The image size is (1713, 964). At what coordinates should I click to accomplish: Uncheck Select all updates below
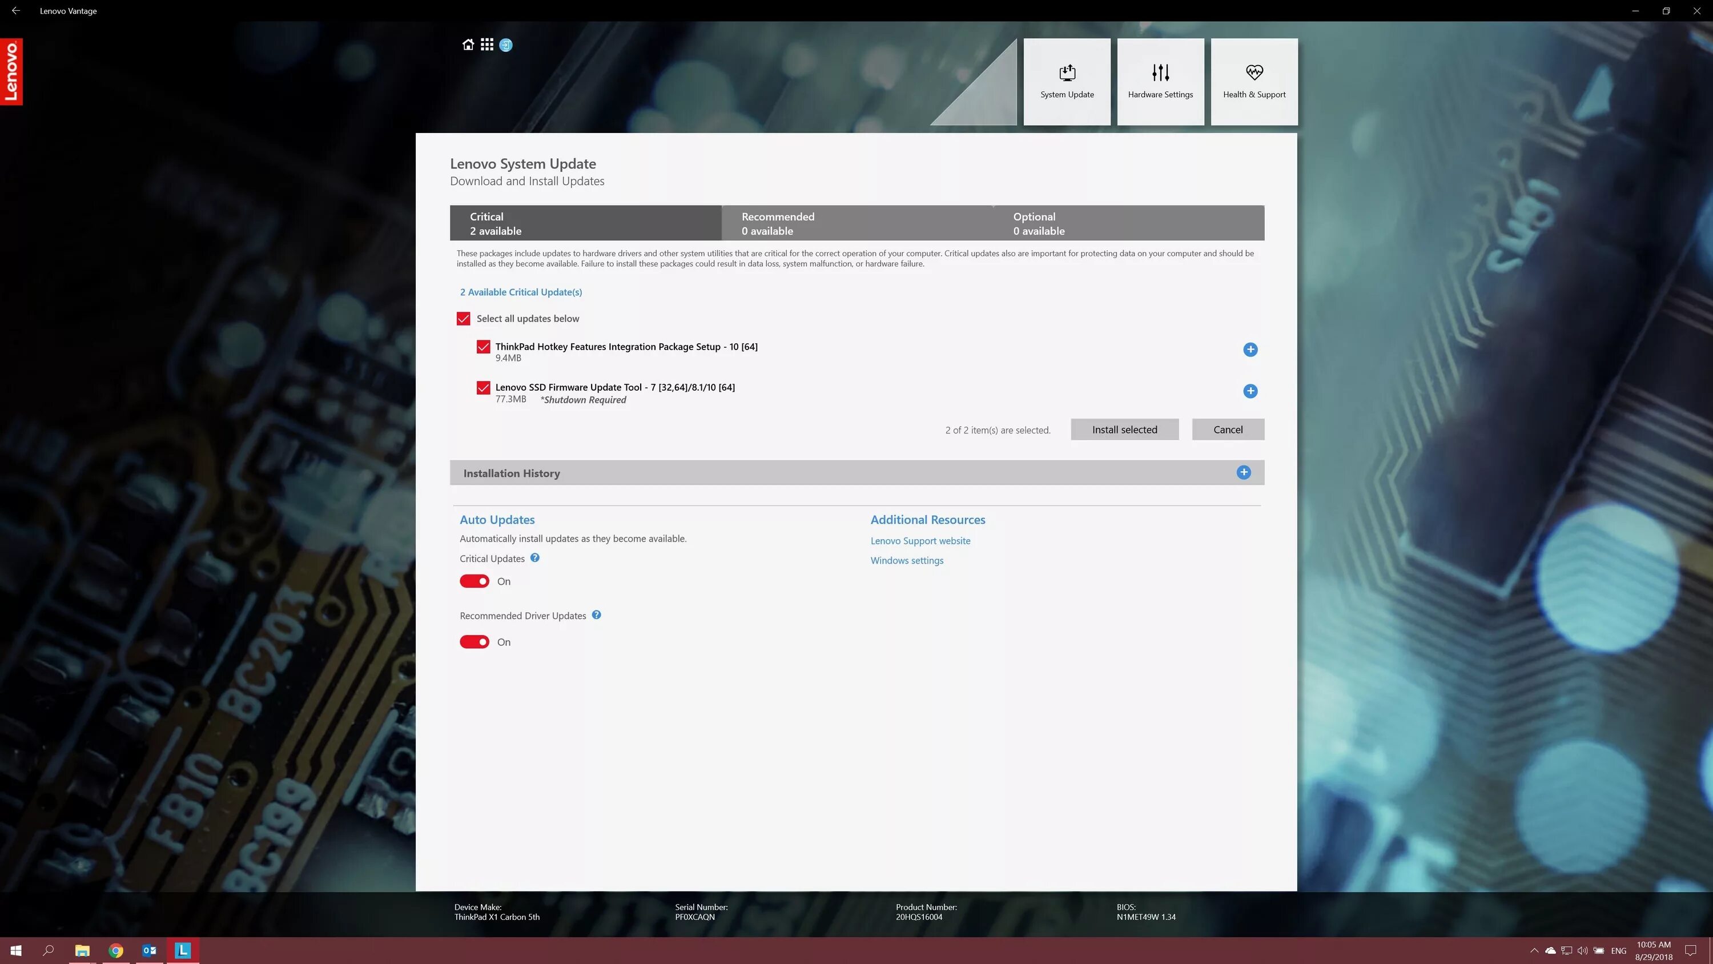point(464,319)
